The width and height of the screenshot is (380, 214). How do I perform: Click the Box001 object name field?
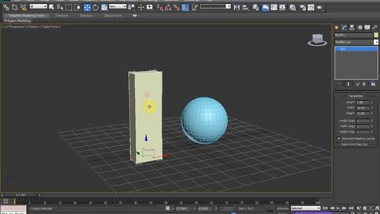click(354, 35)
